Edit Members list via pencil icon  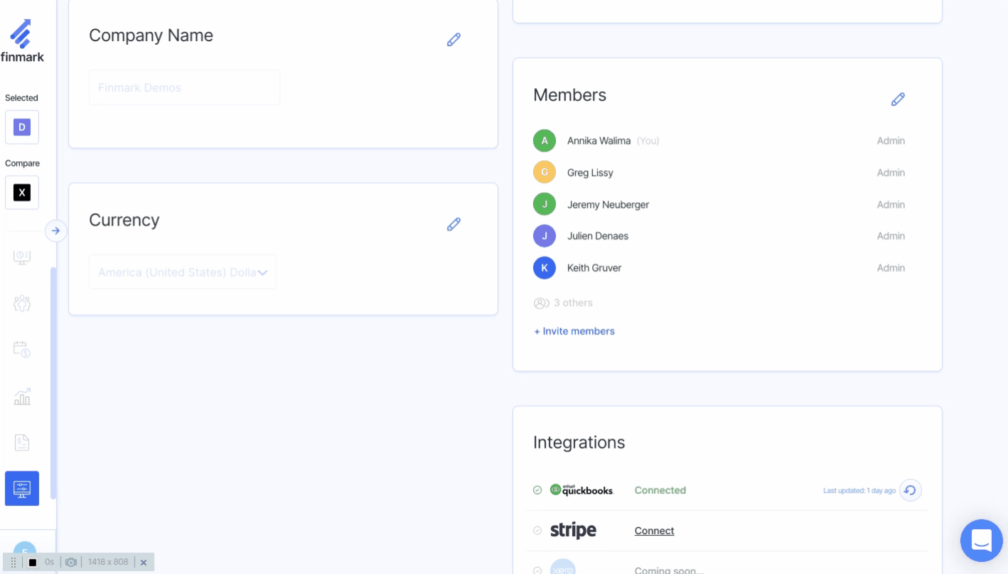point(898,99)
